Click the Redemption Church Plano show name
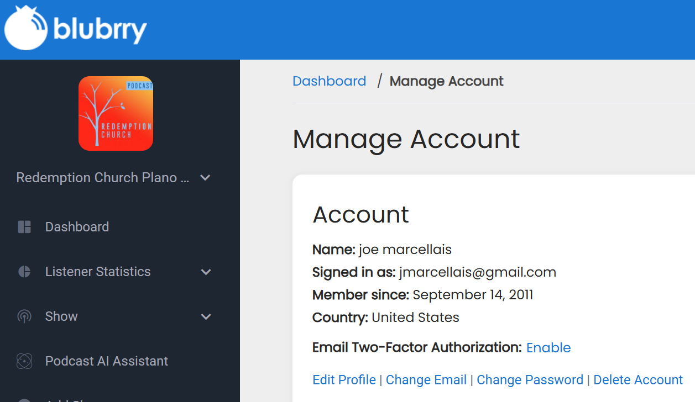 coord(103,178)
